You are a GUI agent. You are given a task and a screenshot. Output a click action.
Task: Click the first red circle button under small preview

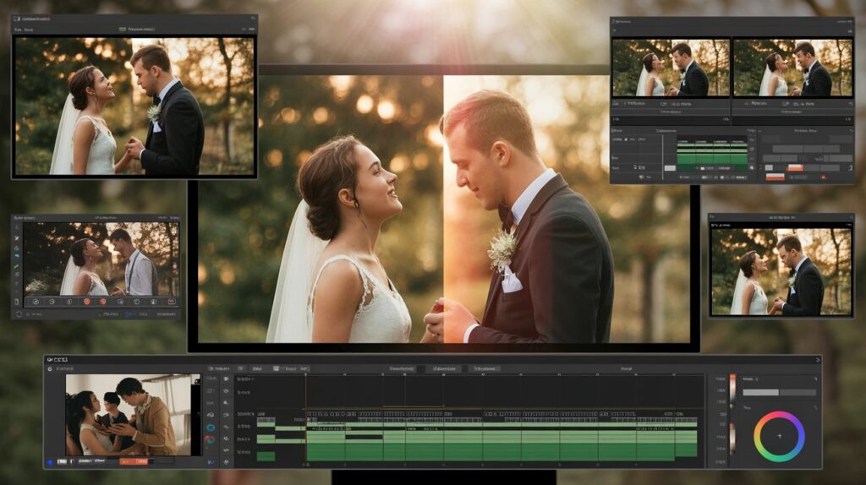(86, 302)
